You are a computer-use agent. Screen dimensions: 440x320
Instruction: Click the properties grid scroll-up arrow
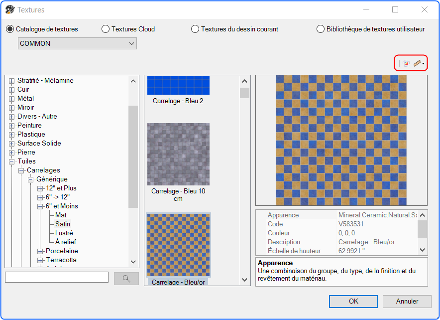[x=422, y=215]
